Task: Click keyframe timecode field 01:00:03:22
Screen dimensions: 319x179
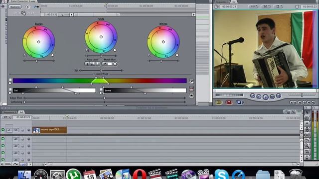Action: (49, 14)
